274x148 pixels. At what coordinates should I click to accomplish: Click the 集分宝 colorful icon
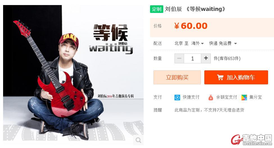(x=244, y=97)
